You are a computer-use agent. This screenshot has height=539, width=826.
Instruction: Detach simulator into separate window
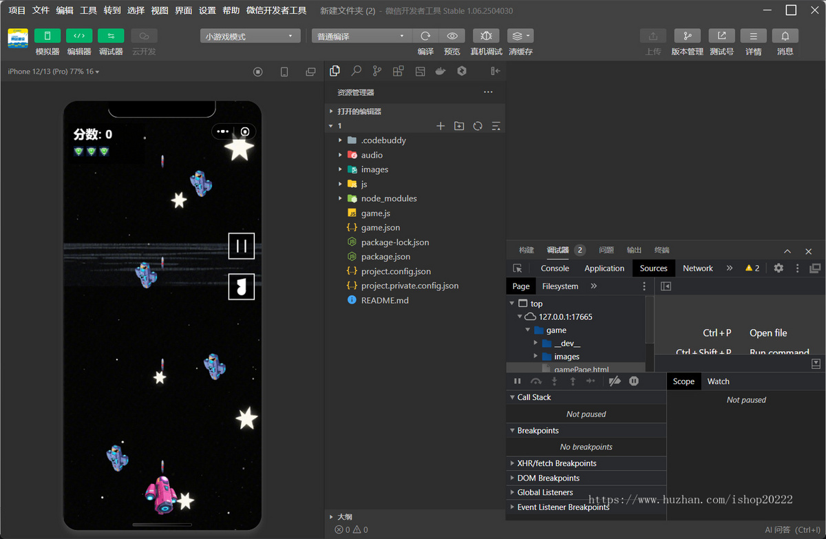pyautogui.click(x=310, y=72)
